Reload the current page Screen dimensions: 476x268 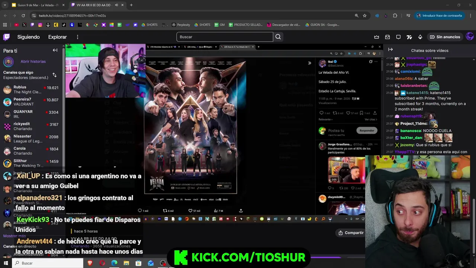(23, 16)
